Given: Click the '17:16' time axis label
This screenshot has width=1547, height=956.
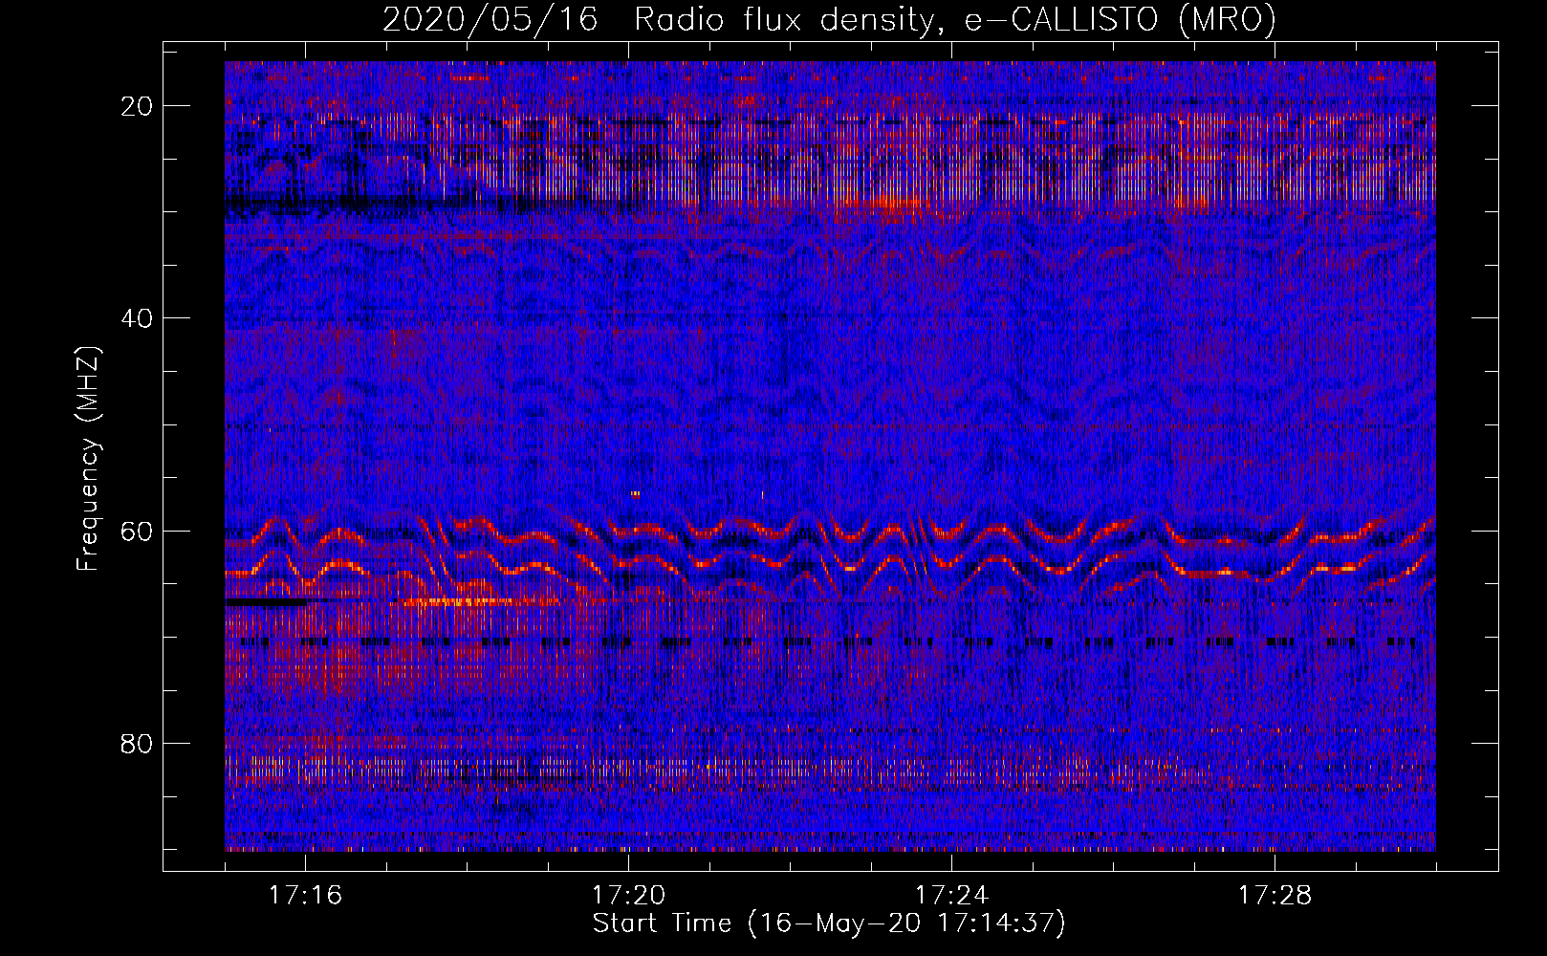Looking at the screenshot, I should point(305,896).
